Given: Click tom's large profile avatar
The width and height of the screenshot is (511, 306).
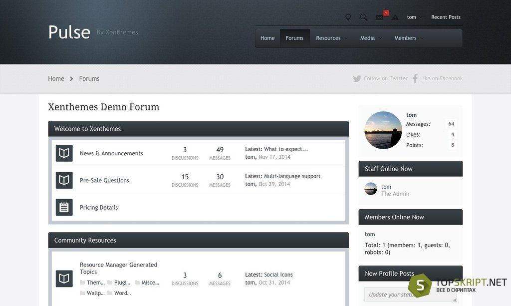Looking at the screenshot, I should coord(383,130).
